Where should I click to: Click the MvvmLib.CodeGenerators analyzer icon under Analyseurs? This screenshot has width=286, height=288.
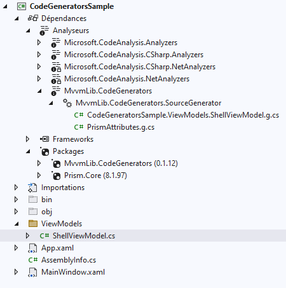pos(55,91)
